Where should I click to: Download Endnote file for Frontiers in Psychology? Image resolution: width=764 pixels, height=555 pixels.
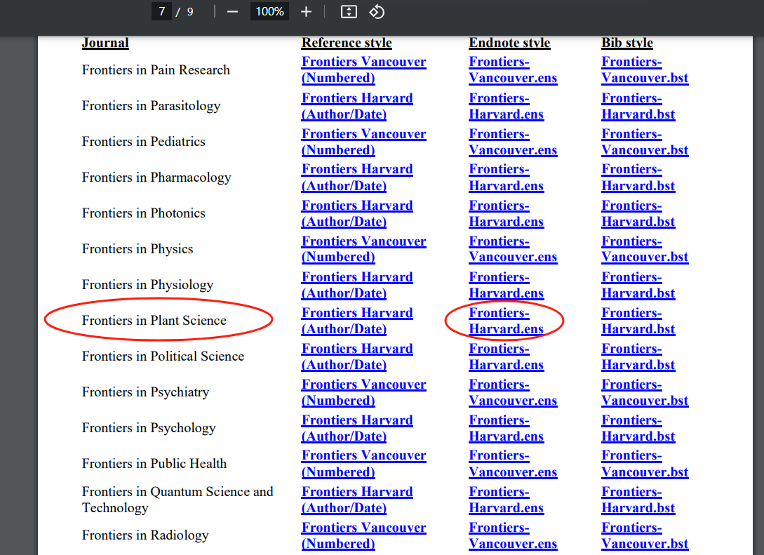click(507, 428)
